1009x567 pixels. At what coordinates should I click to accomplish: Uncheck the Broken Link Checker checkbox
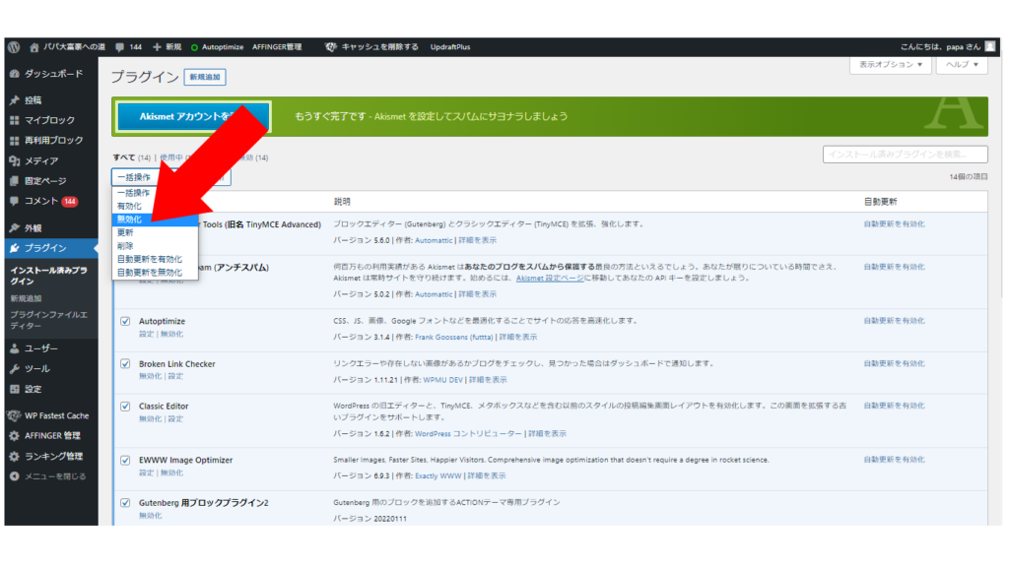point(125,364)
